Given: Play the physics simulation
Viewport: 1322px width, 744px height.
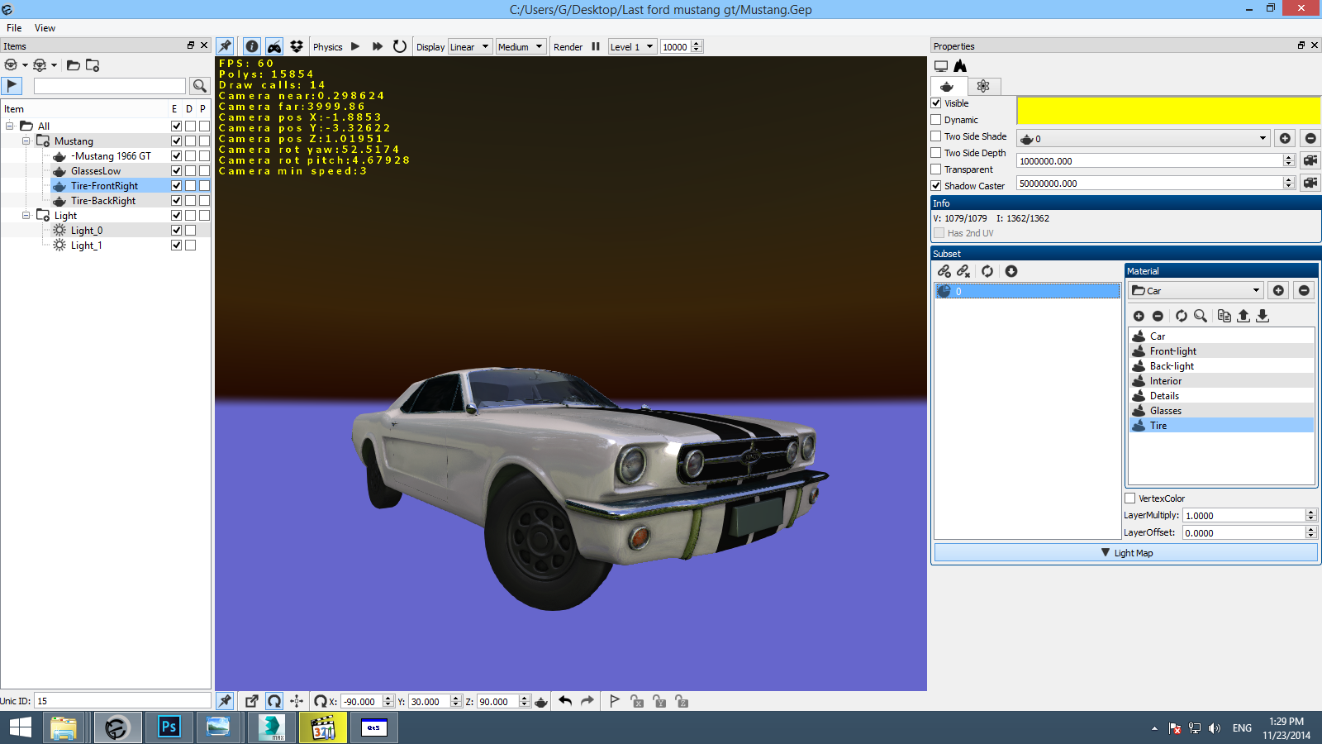Looking at the screenshot, I should pos(355,46).
